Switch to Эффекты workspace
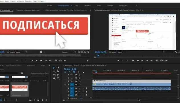The image size is (180, 103). pyautogui.click(x=88, y=5)
